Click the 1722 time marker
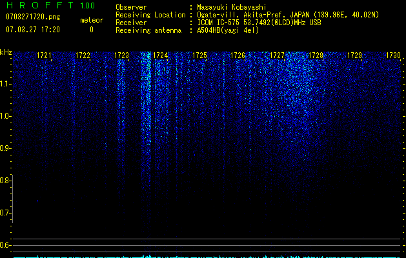 click(x=83, y=55)
